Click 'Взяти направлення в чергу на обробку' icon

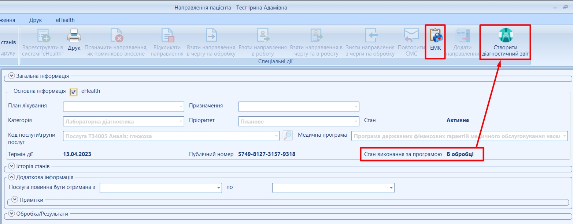coord(211,36)
